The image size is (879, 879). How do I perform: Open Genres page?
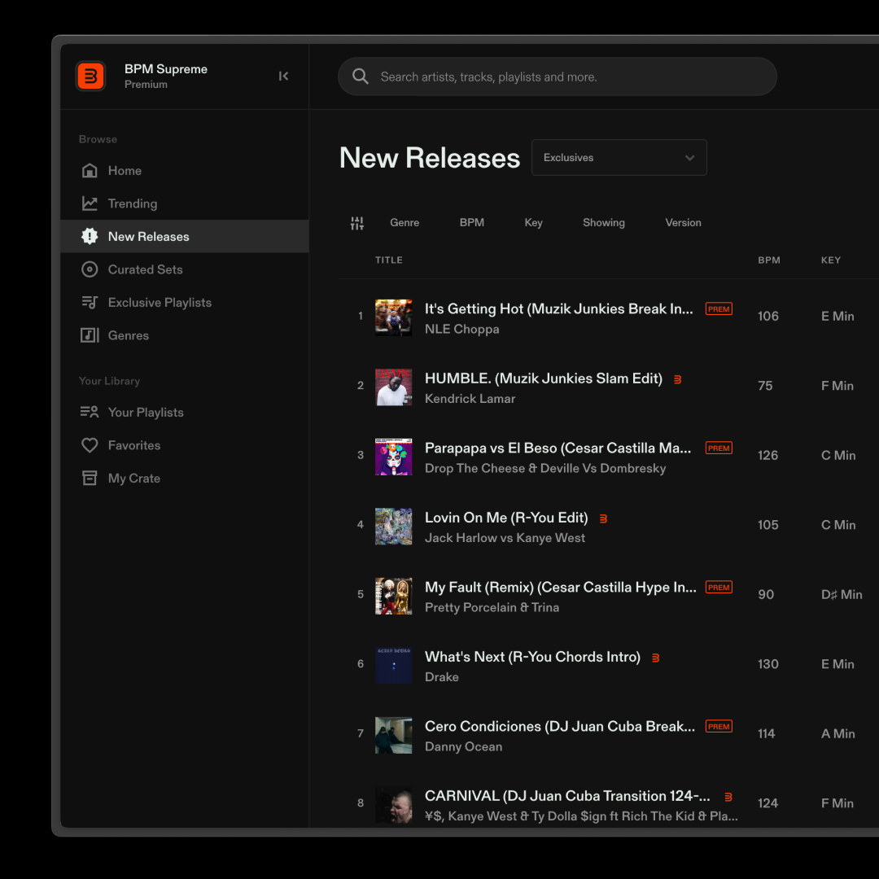tap(185, 335)
